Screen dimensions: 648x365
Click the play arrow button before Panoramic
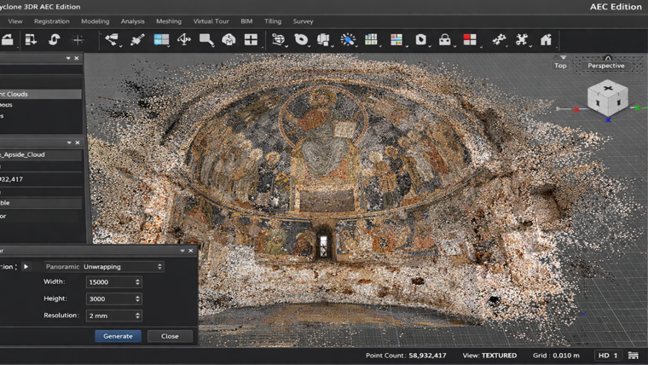pyautogui.click(x=26, y=267)
